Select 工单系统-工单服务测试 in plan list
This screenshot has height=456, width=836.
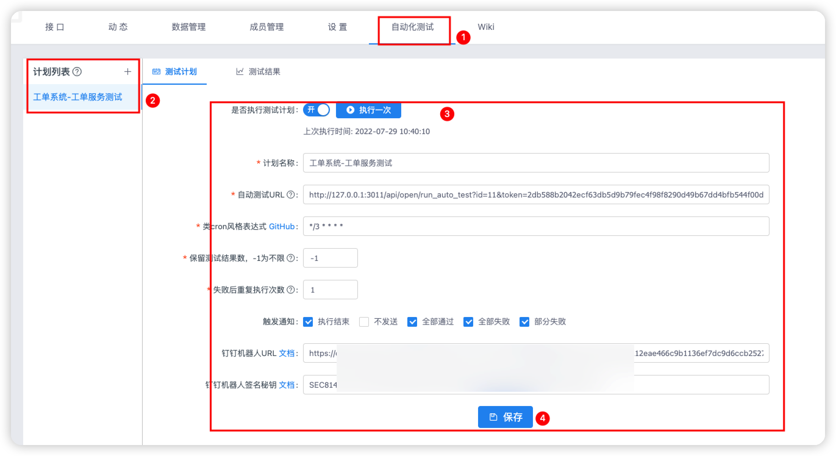[78, 97]
